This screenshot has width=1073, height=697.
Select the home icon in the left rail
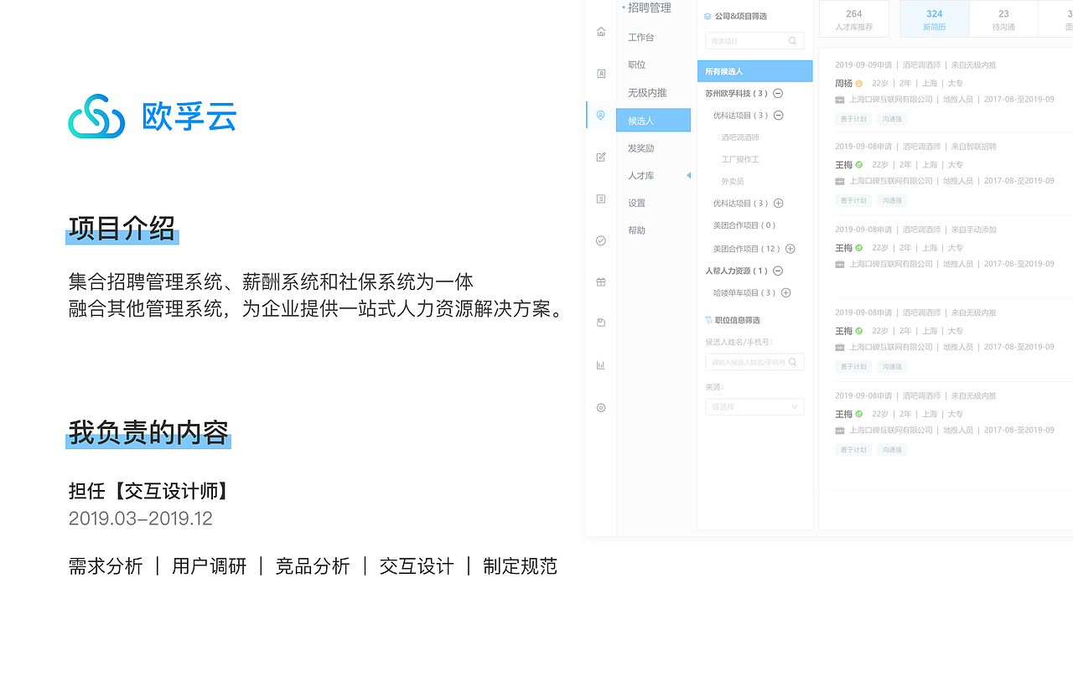pos(600,31)
